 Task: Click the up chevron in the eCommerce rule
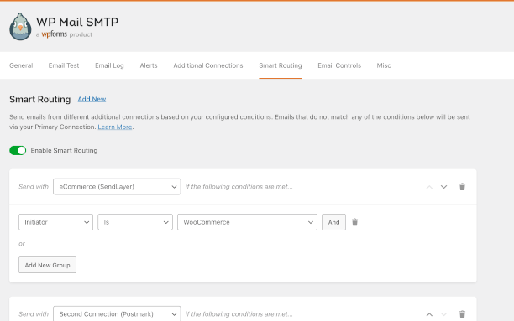(x=429, y=187)
